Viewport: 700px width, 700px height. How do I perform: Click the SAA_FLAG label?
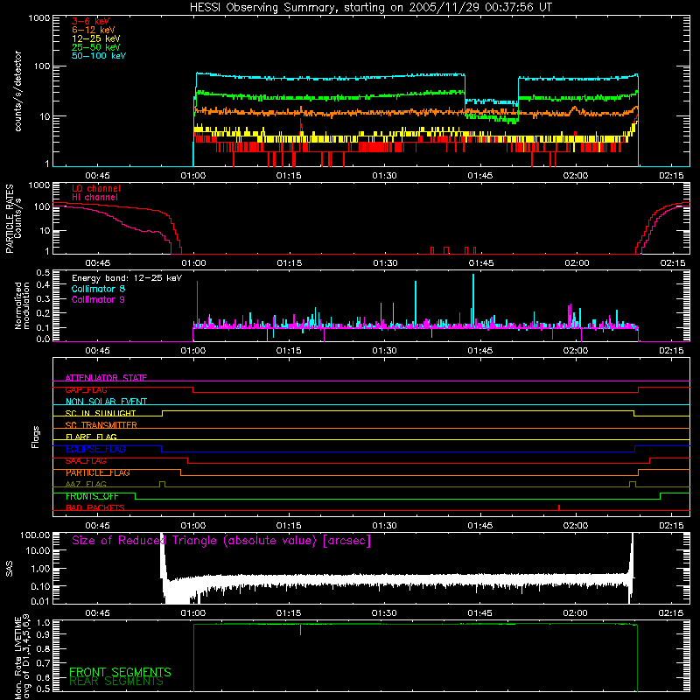pyautogui.click(x=86, y=461)
